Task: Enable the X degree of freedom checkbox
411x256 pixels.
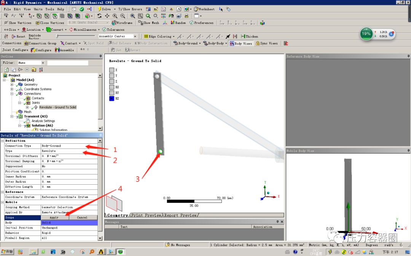Action: [112, 70]
